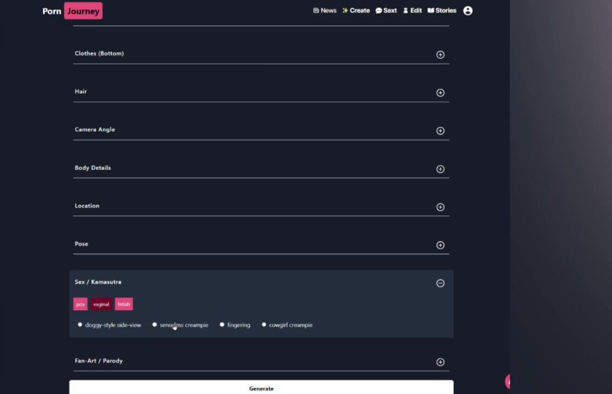Expand the Clothes (Bottom) section
Screen dimensions: 612x394
(x=440, y=55)
